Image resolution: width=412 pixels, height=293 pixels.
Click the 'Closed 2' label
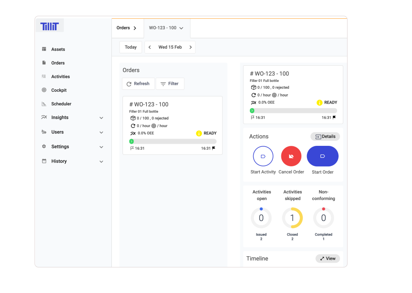(x=292, y=237)
